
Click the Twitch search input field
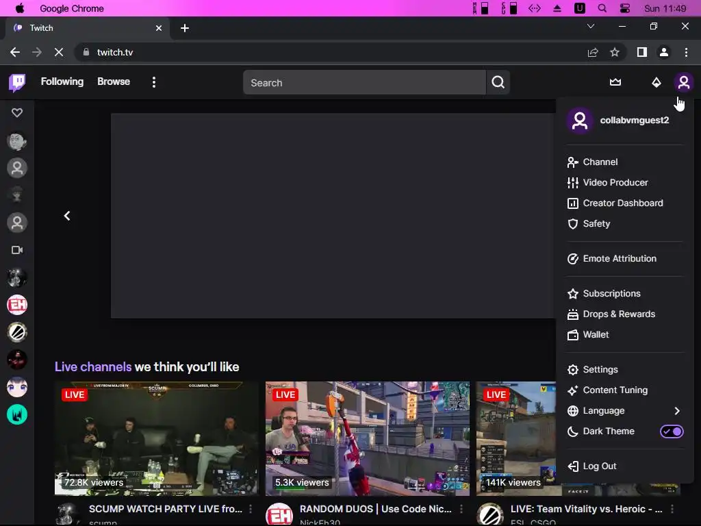tap(364, 82)
